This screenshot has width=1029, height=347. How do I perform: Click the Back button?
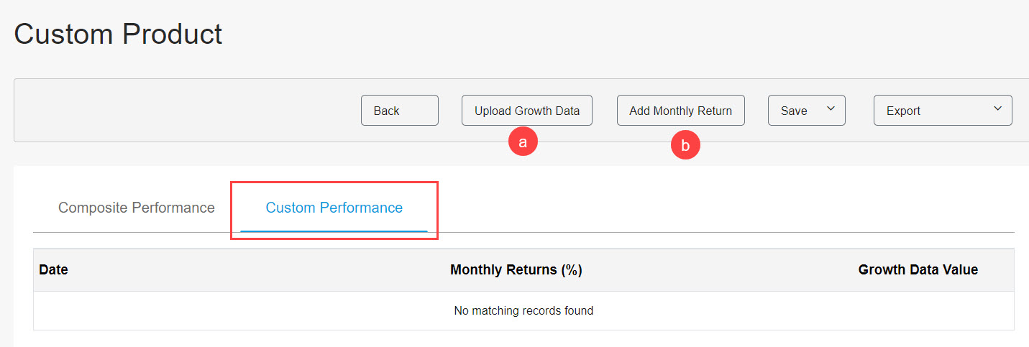click(399, 111)
